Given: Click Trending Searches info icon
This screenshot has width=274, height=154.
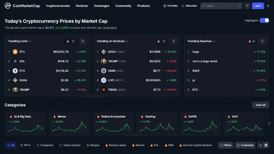Looking at the screenshot, I should click(x=214, y=41).
